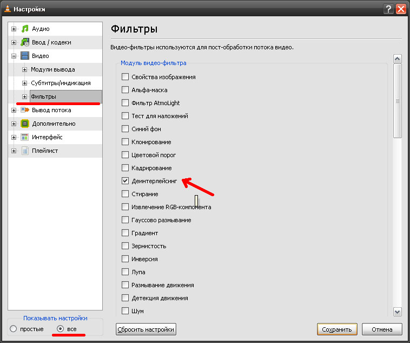
Task: Tick the Альфа-маска checkbox
Action: click(125, 90)
